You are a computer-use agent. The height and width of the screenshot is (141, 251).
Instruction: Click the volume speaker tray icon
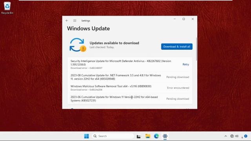tap(237, 136)
